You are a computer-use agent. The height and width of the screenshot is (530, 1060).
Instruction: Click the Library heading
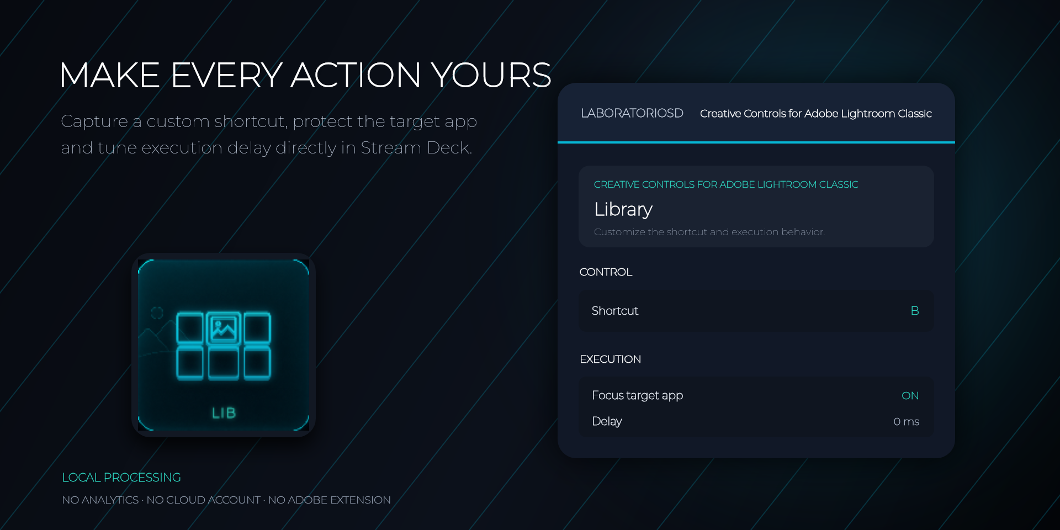(623, 209)
